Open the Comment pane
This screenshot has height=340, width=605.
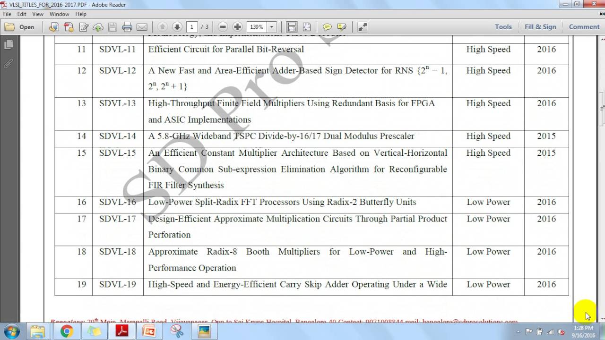tap(584, 27)
